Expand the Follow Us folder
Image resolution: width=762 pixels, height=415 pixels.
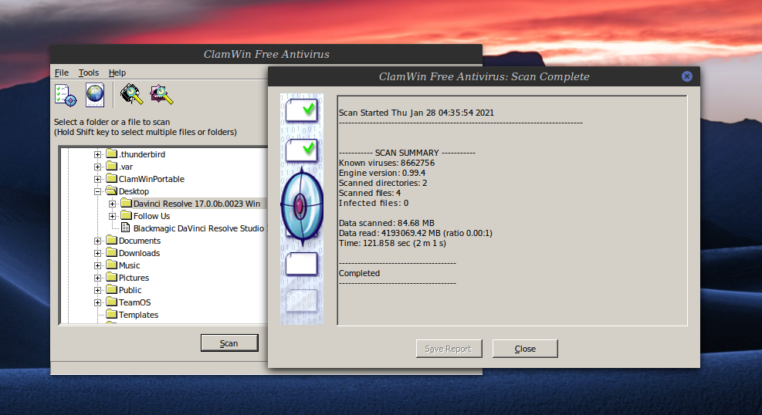point(112,216)
